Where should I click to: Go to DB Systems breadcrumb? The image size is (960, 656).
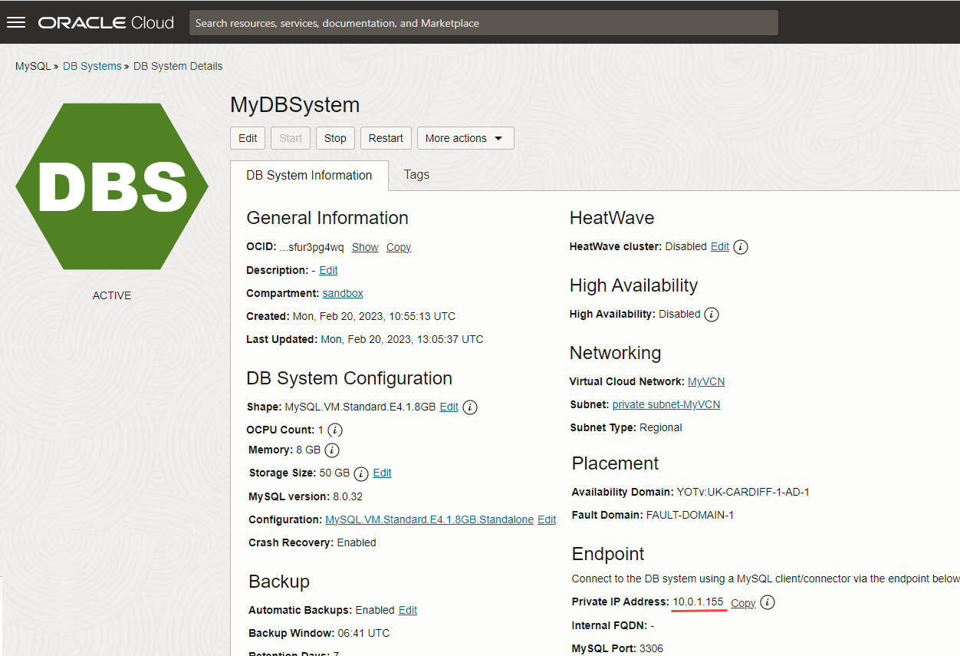[x=92, y=66]
